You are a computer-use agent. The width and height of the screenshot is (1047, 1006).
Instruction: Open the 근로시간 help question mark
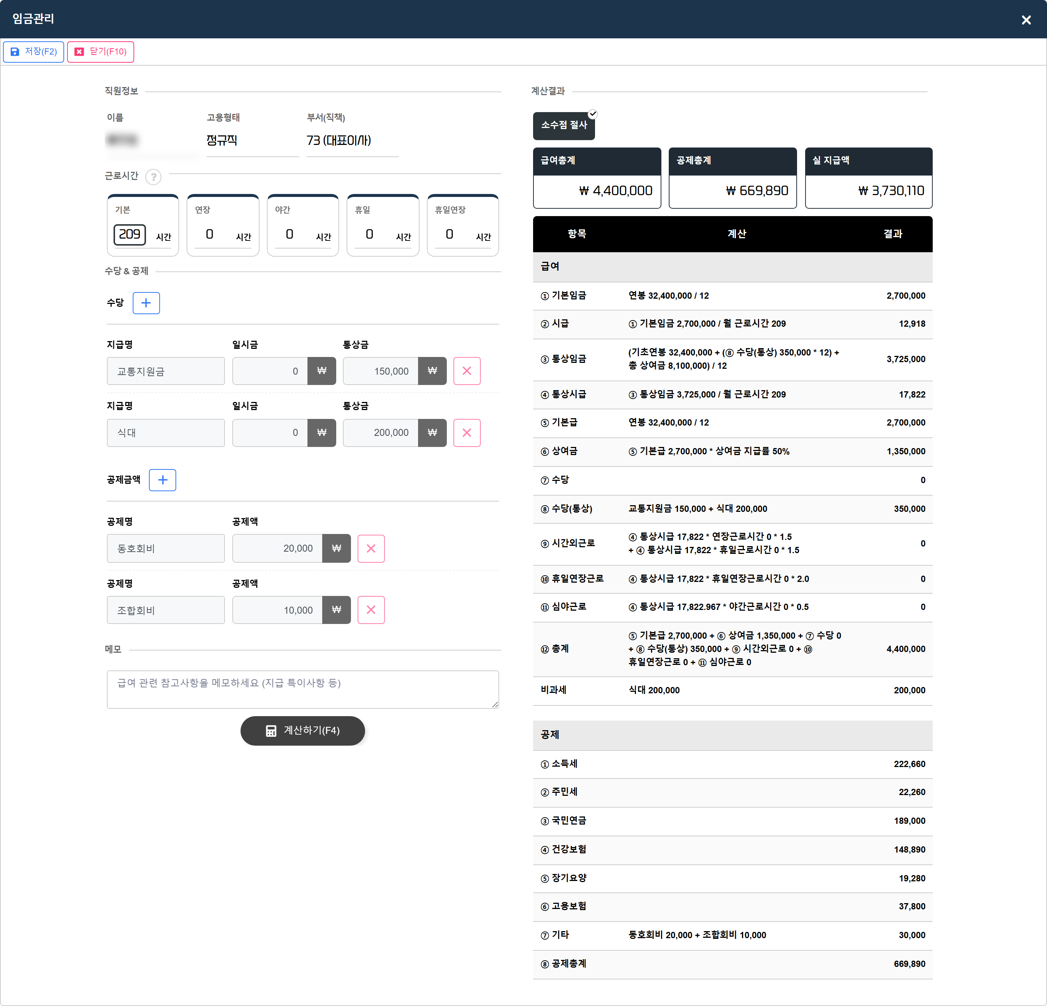tap(153, 176)
